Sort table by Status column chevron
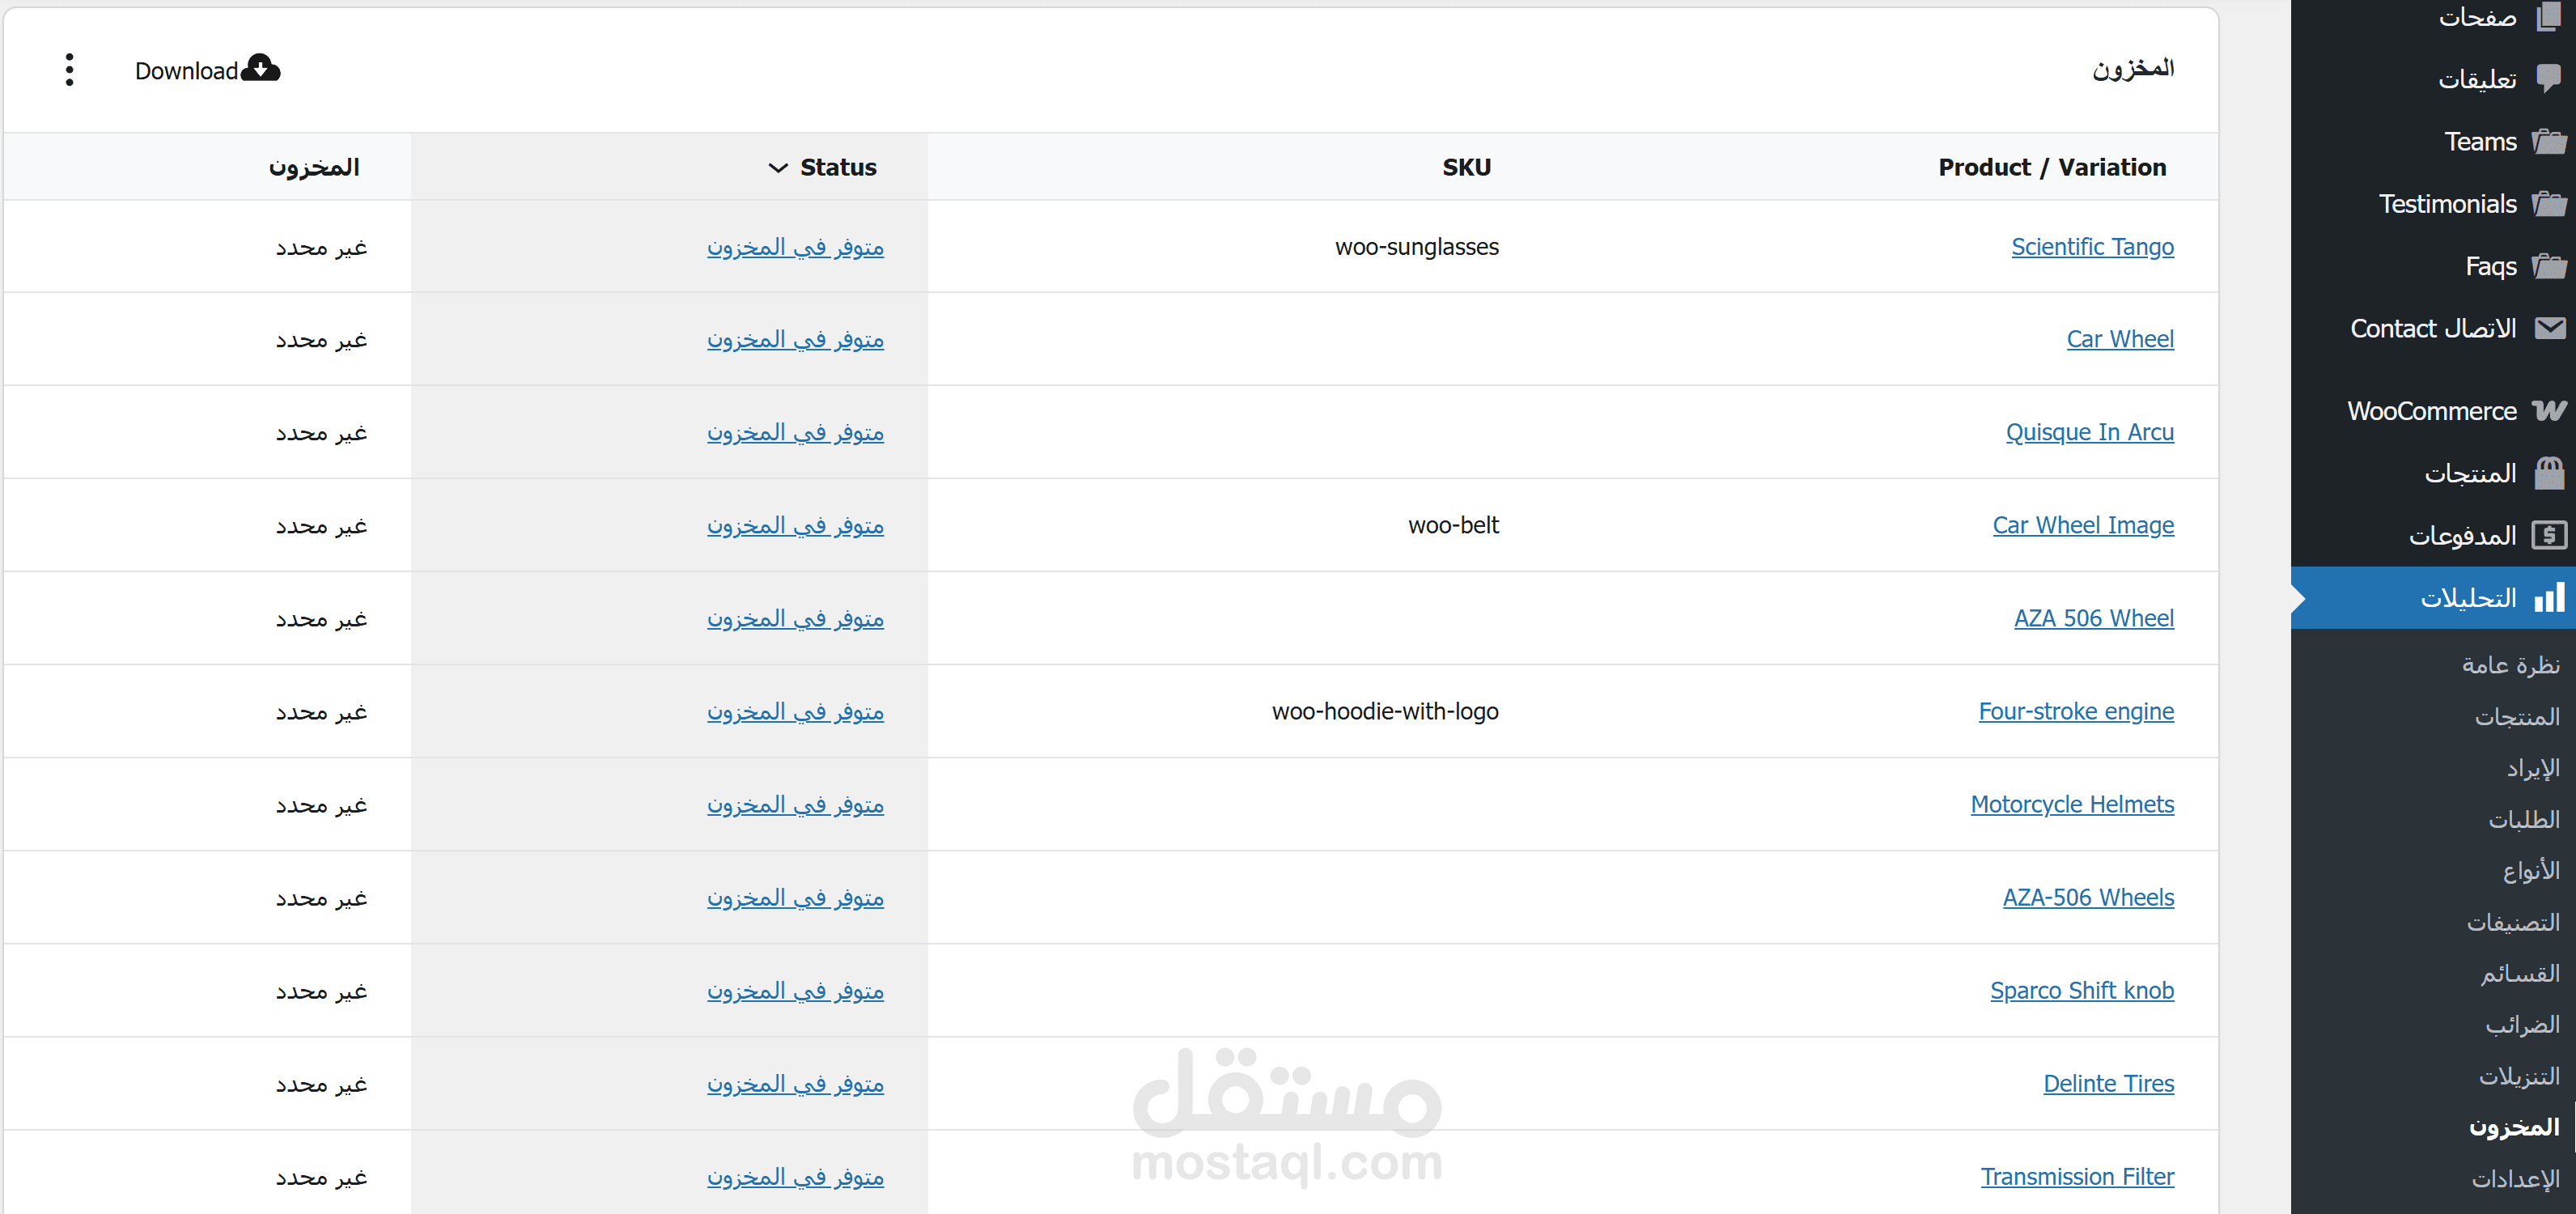 [778, 168]
